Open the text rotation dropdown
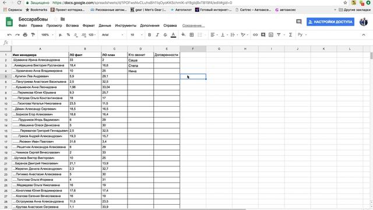The width and height of the screenshot is (373, 210). [244, 35]
